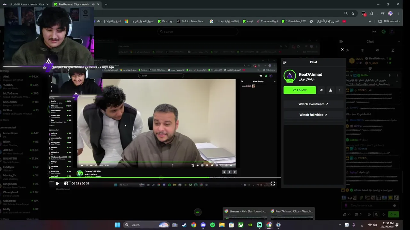Screen dimensions: 410x230
Task: Select Stream - Kick Dashboard window preview
Action: 246,214
